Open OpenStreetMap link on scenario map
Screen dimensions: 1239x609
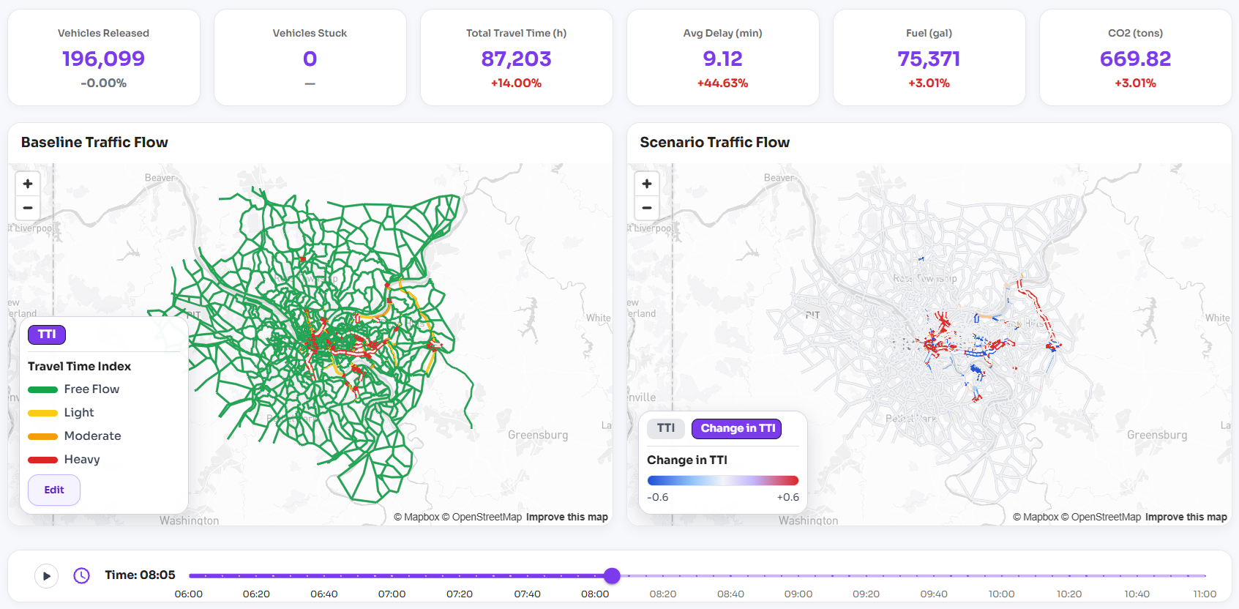tap(1101, 517)
